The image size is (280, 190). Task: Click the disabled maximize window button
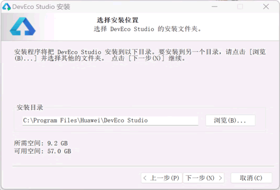click(240, 7)
